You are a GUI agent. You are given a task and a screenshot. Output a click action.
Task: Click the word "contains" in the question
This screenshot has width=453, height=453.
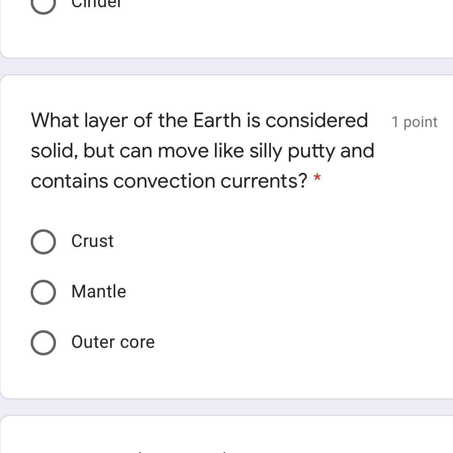pos(69,181)
